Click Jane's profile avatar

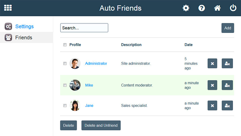(x=75, y=105)
